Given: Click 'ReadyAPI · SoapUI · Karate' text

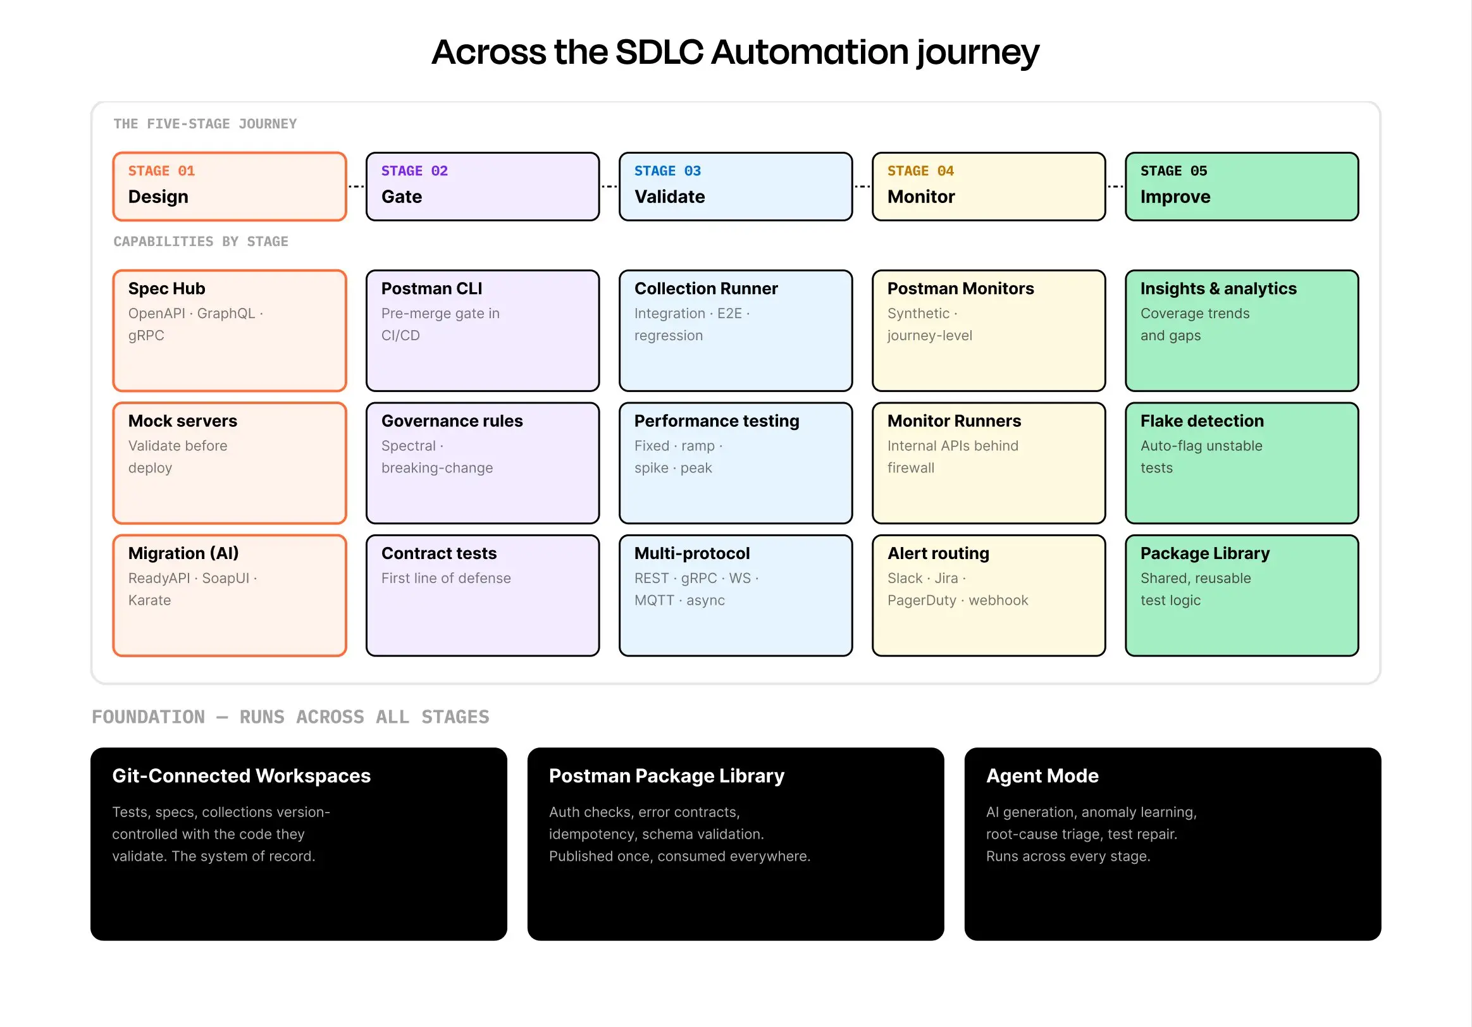Looking at the screenshot, I should click(x=193, y=589).
